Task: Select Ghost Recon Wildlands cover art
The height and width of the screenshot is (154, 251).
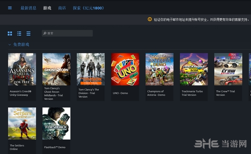Action: click(56, 69)
